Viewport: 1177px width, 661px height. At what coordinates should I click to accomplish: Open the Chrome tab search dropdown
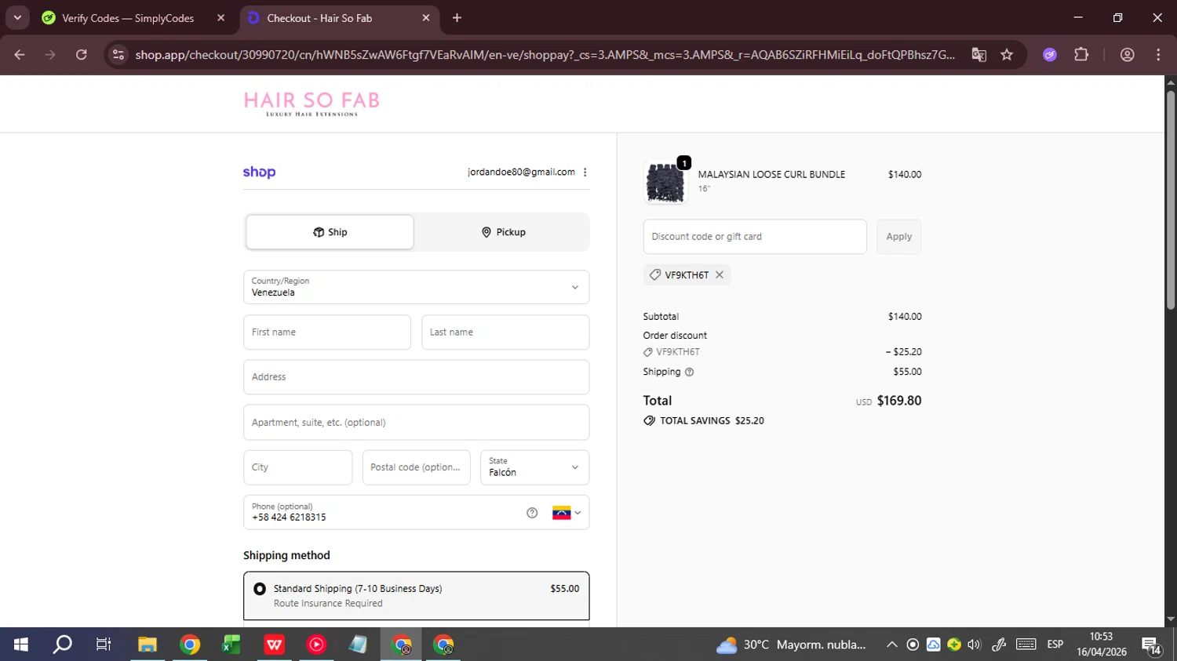tap(17, 18)
